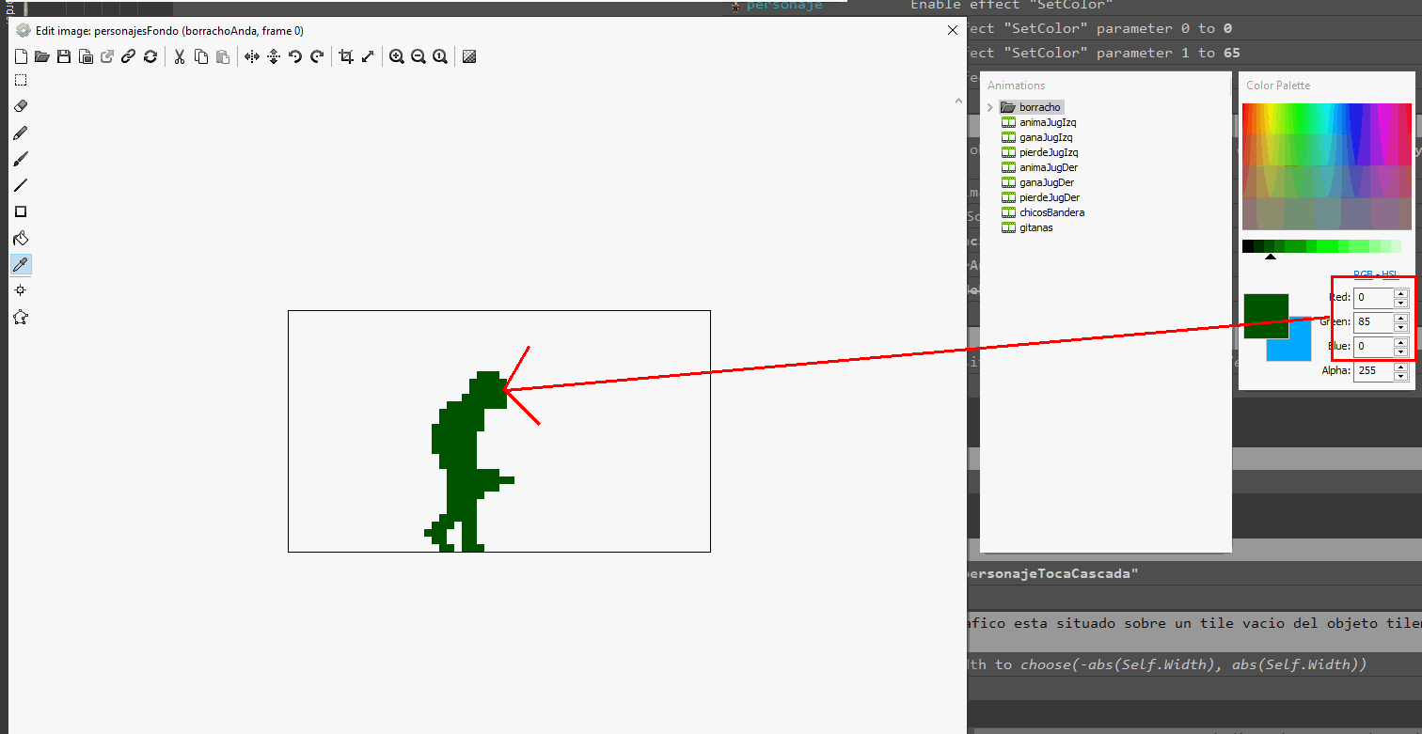
Task: Select the Collision polygon tool
Action: coord(21,317)
